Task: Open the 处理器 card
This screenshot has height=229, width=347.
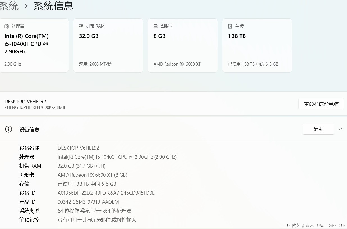Action: click(x=34, y=45)
